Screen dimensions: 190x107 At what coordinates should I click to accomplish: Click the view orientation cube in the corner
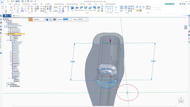[181, 99]
